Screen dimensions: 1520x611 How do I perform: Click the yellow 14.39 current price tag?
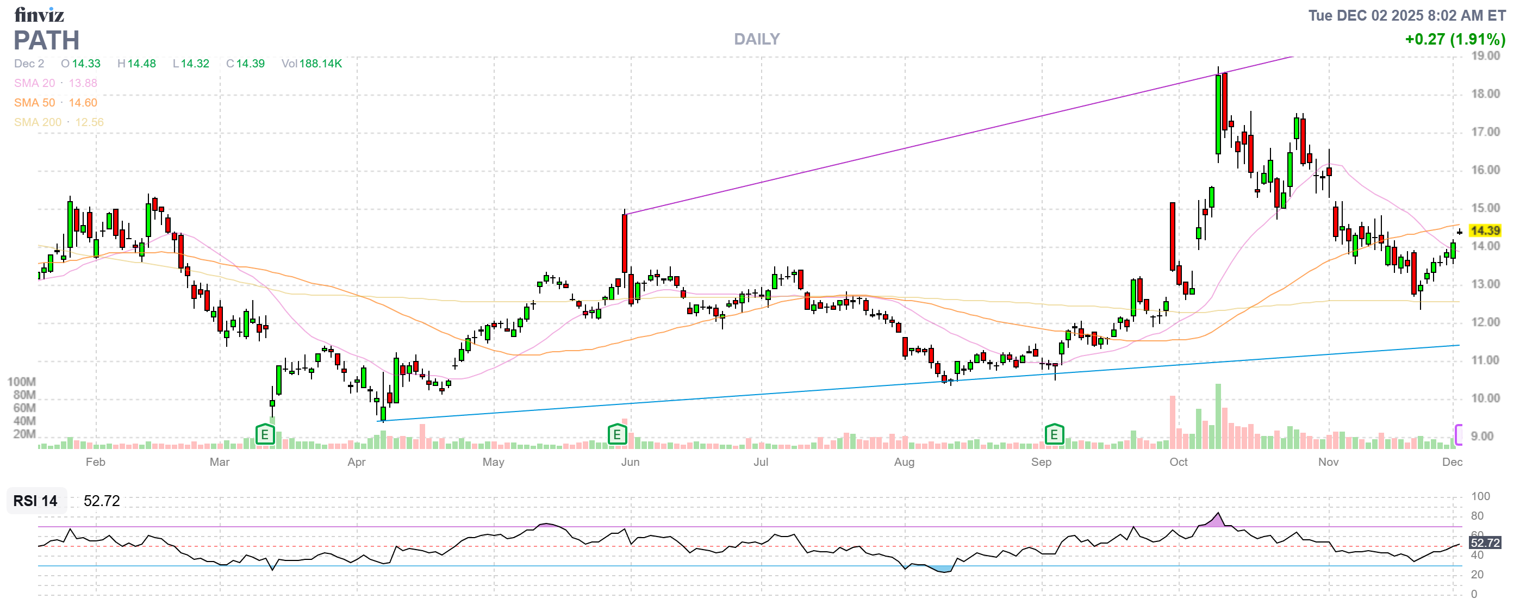tap(1484, 230)
